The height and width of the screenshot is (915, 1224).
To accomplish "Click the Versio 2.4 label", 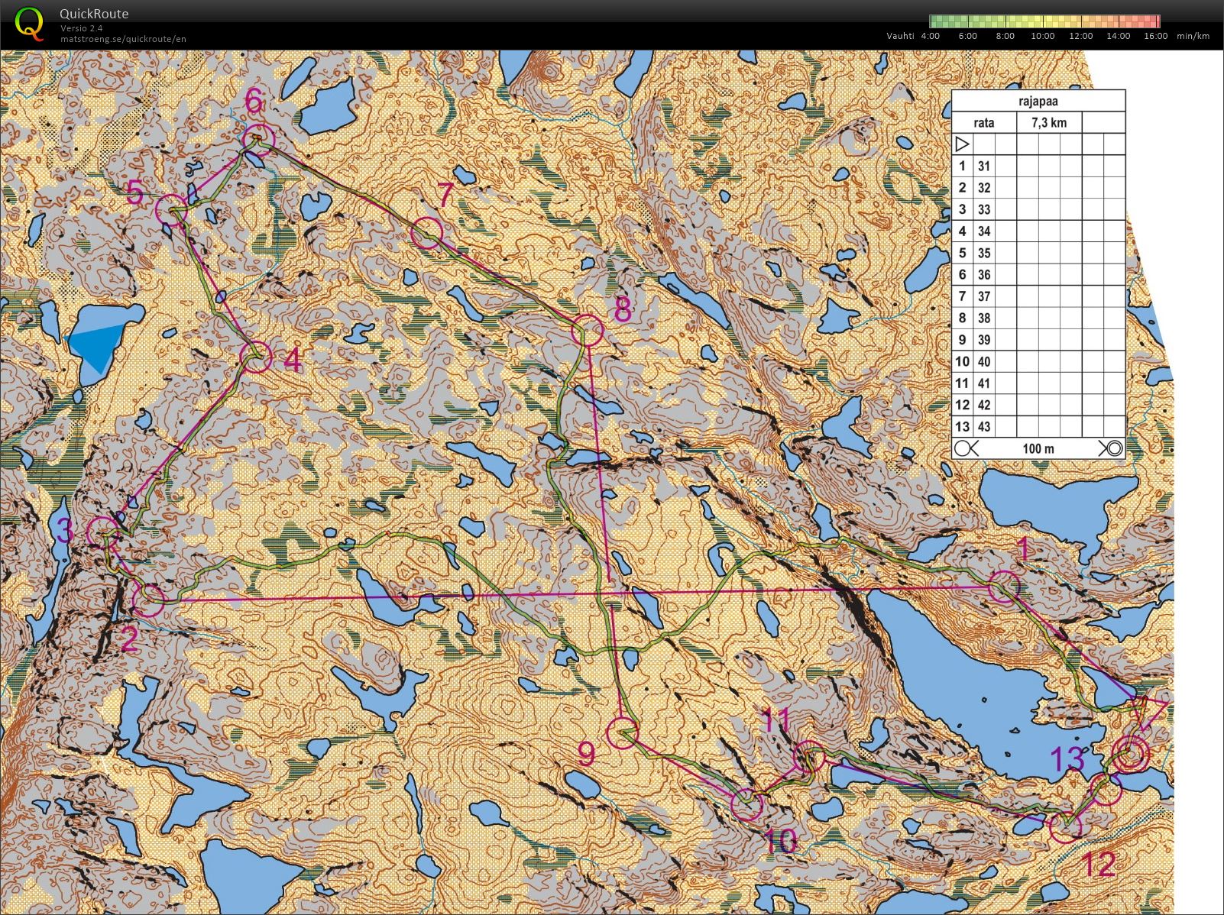I will 82,28.
